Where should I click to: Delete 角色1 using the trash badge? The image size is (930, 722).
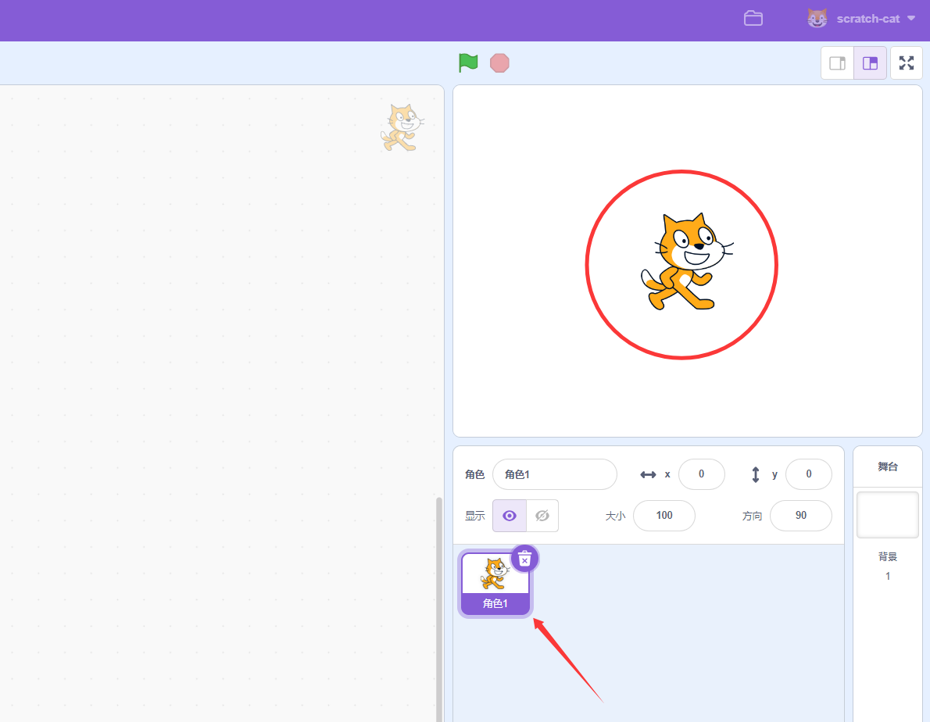click(524, 558)
